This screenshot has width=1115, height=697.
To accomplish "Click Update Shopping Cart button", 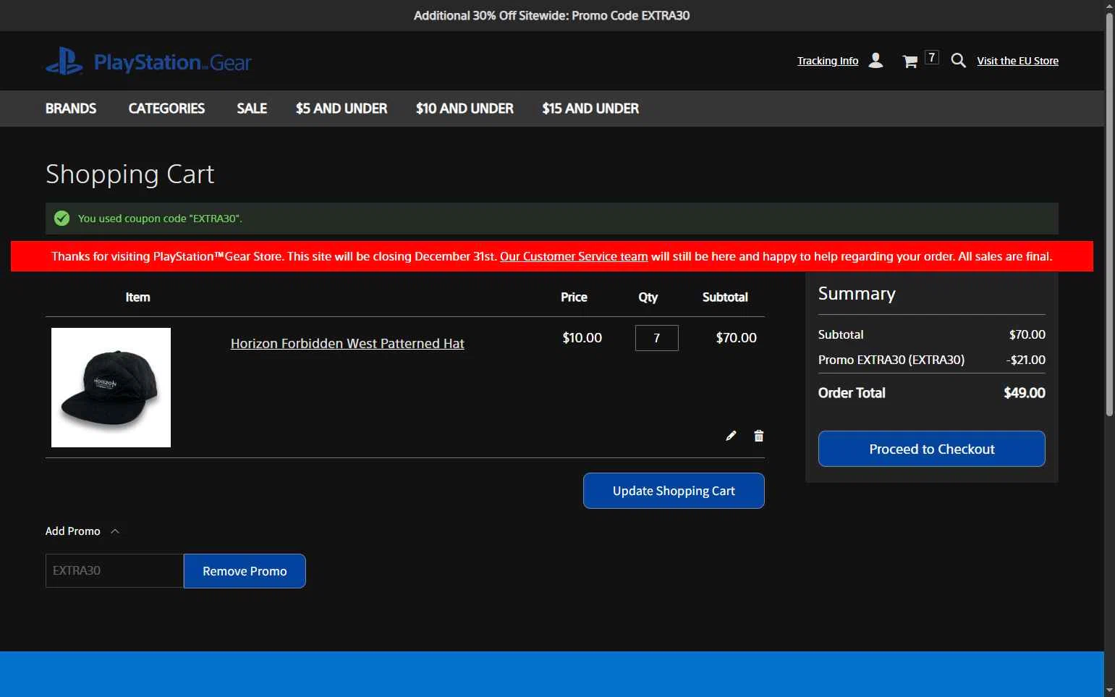I will point(674,491).
